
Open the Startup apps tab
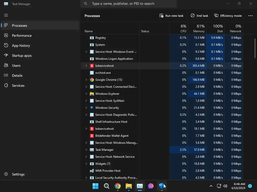pyautogui.click(x=40, y=55)
